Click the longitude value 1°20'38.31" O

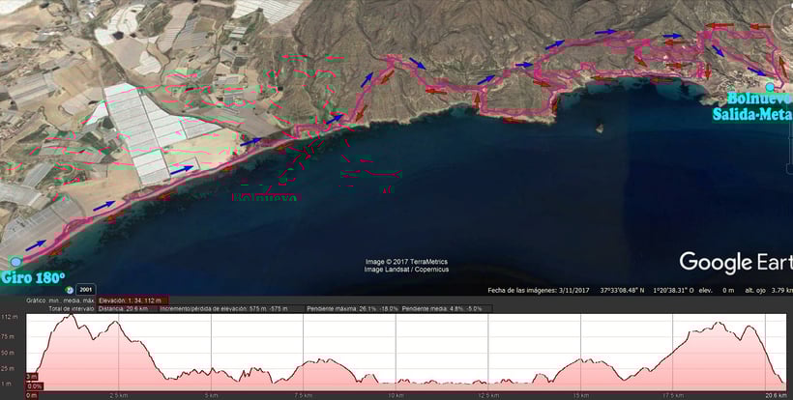(x=676, y=291)
